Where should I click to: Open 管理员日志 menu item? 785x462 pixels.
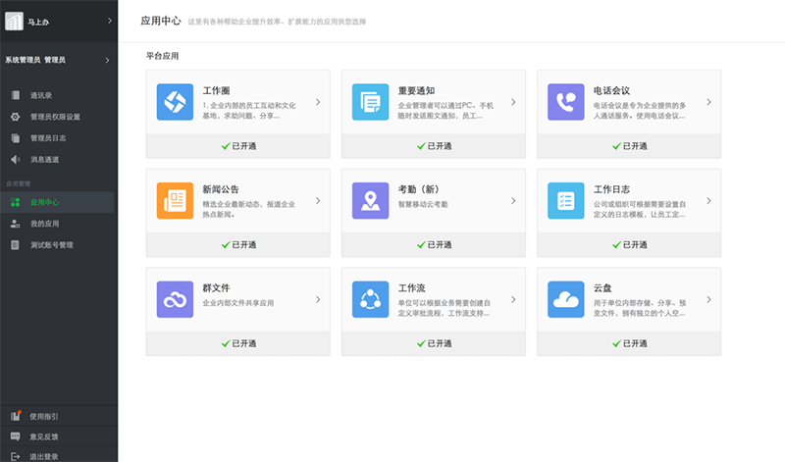point(48,138)
